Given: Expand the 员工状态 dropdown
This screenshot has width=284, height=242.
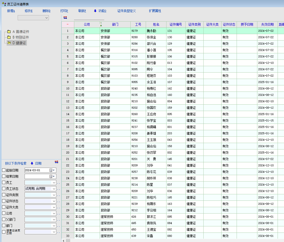Looking at the screenshot, I should (x=54, y=189).
